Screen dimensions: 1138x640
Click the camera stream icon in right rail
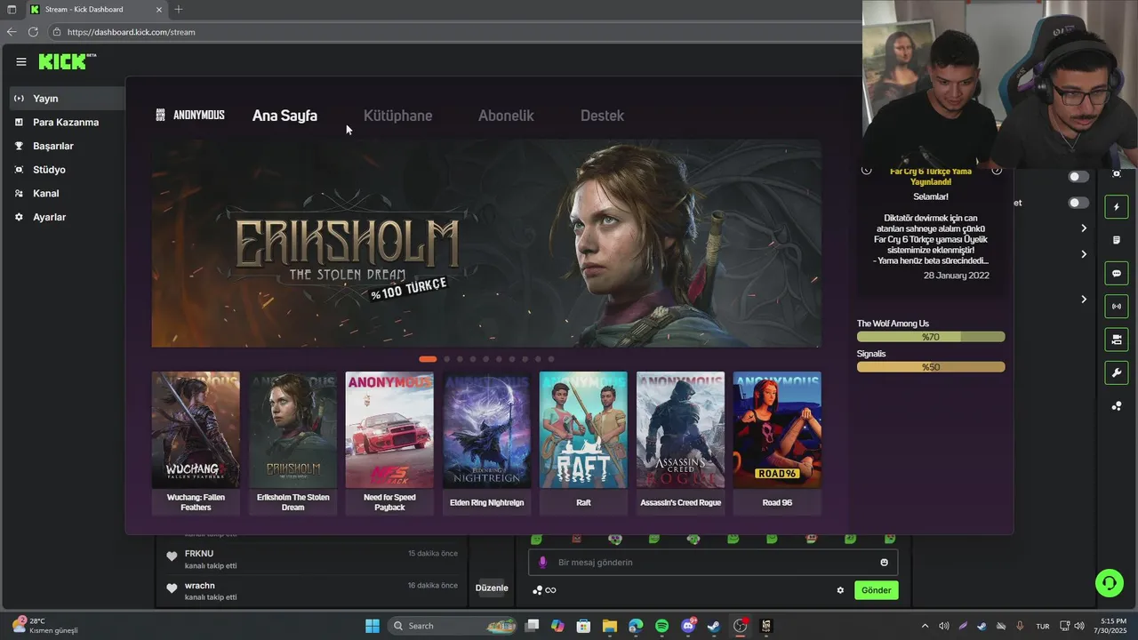[x=1117, y=340]
